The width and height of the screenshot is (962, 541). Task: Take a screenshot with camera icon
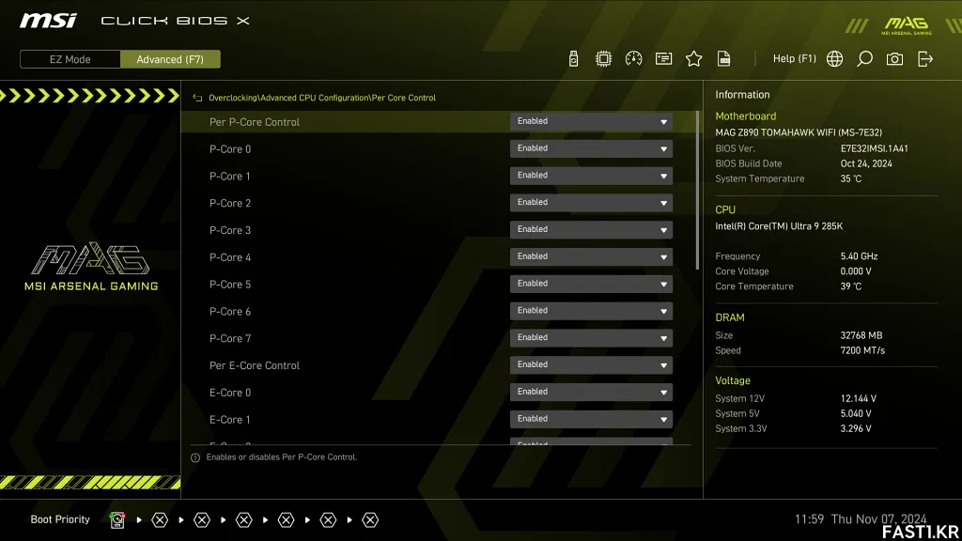pos(894,59)
